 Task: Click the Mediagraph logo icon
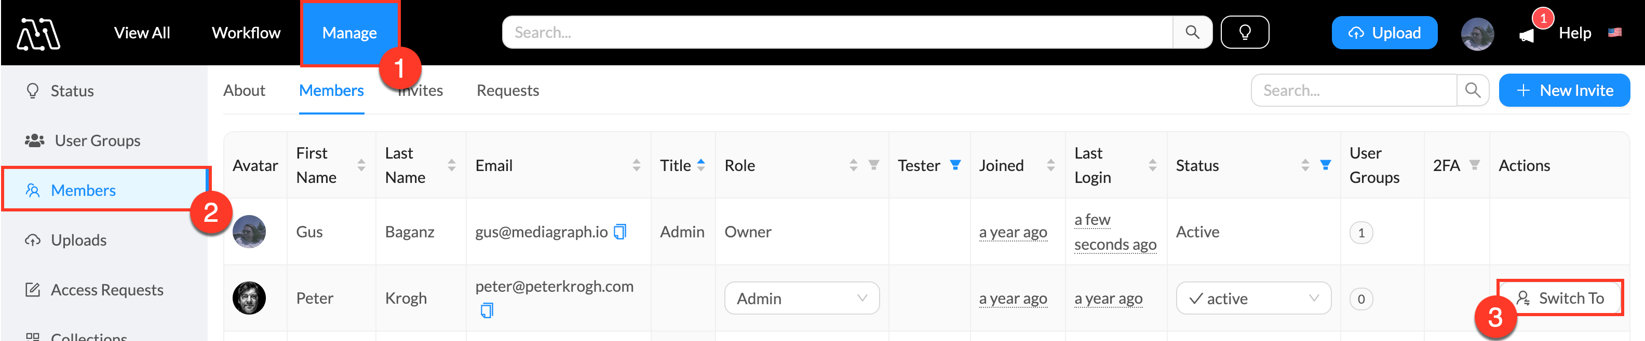point(38,33)
